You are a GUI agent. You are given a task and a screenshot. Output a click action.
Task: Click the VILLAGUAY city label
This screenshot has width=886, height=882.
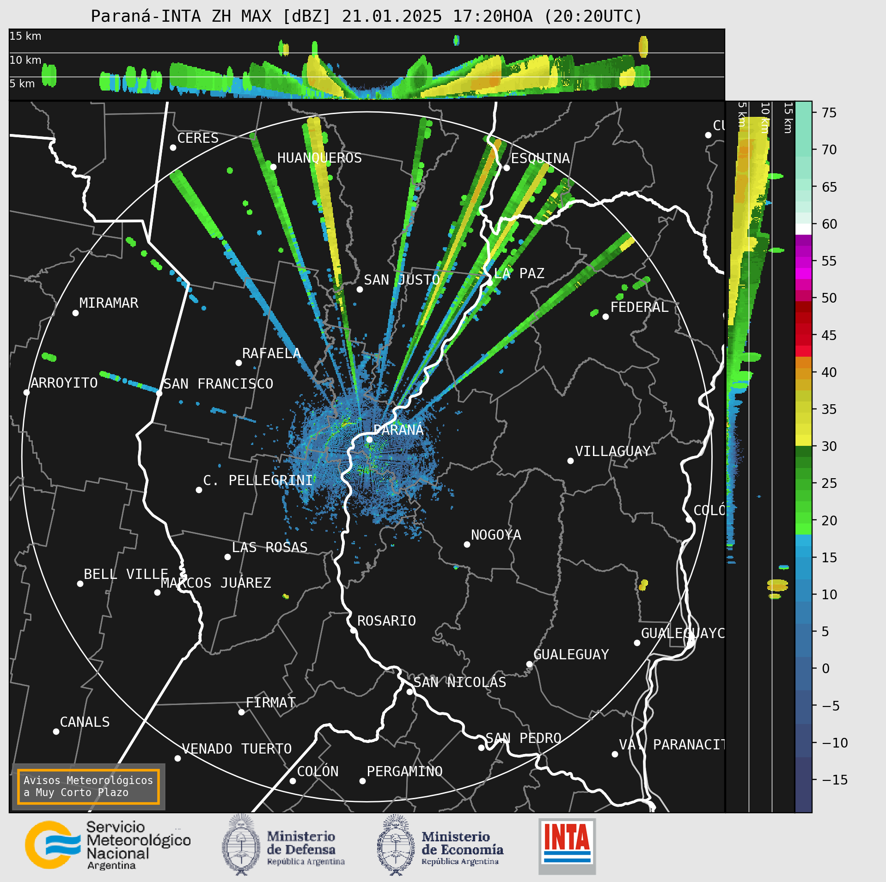(613, 451)
